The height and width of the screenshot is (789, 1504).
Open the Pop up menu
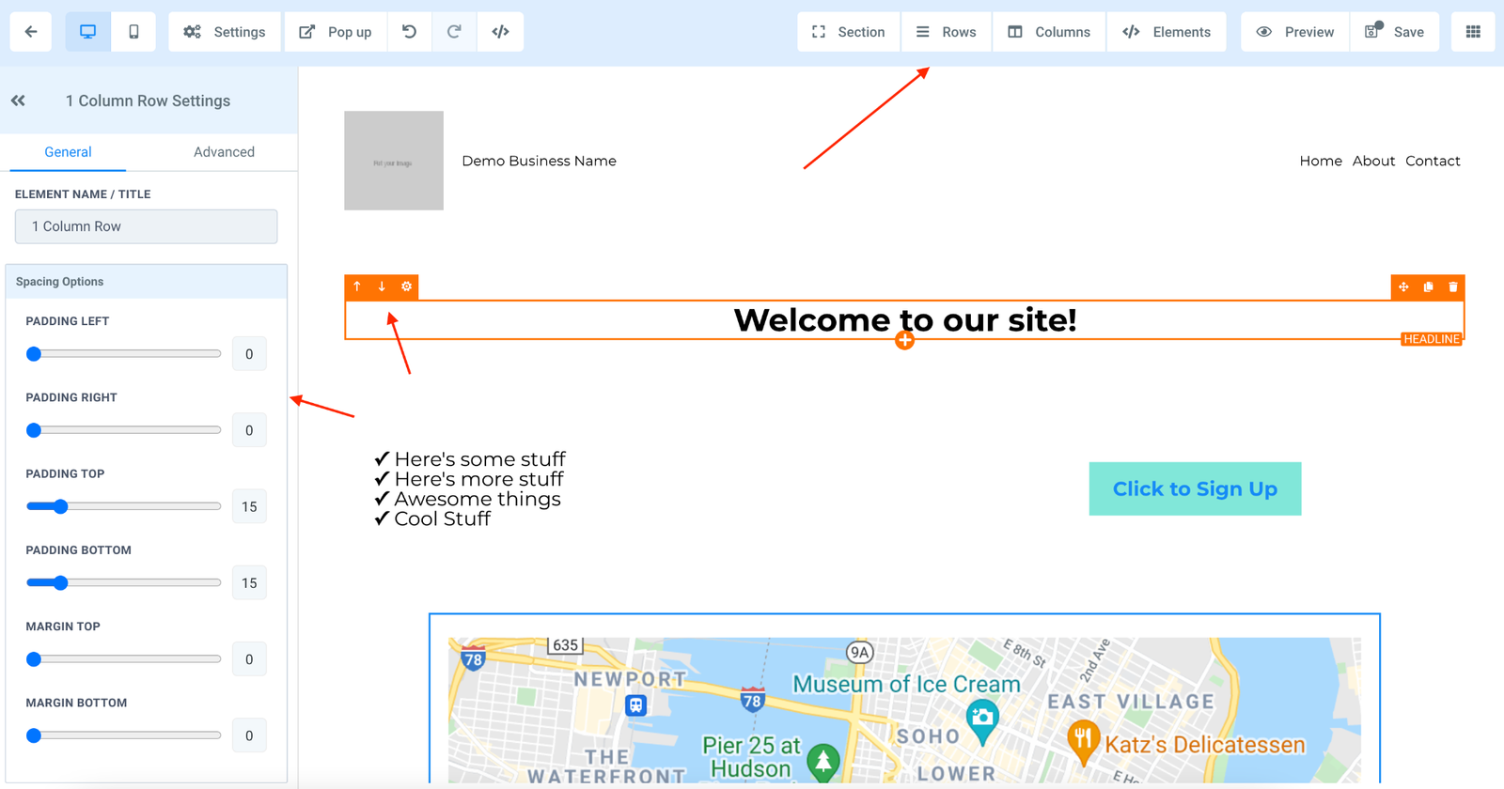[336, 32]
